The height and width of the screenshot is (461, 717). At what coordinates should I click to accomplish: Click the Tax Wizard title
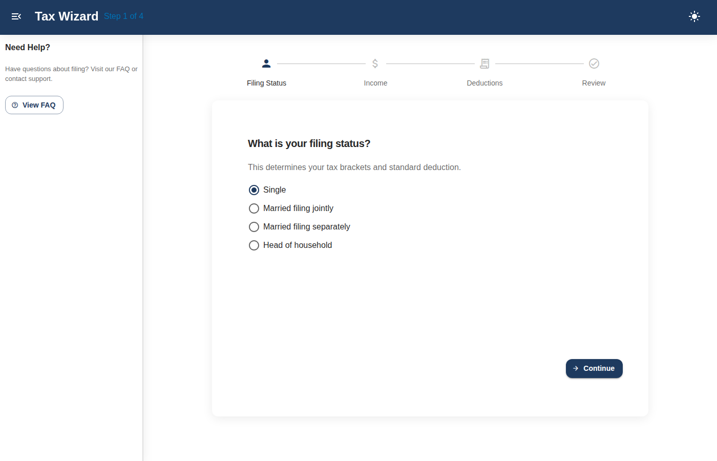point(67,16)
